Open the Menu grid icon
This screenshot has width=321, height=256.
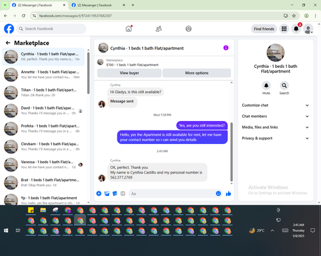[284, 29]
